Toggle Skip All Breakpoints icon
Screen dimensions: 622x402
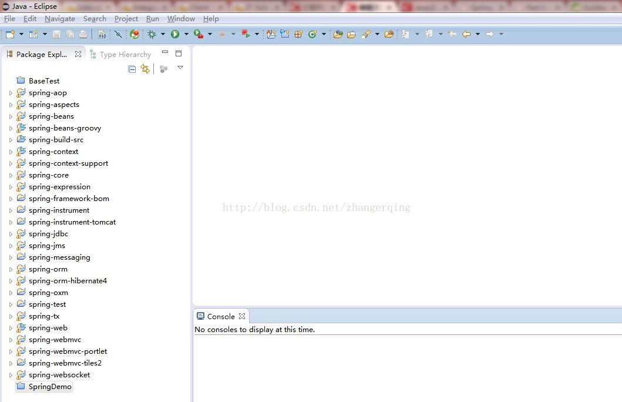pyautogui.click(x=118, y=34)
